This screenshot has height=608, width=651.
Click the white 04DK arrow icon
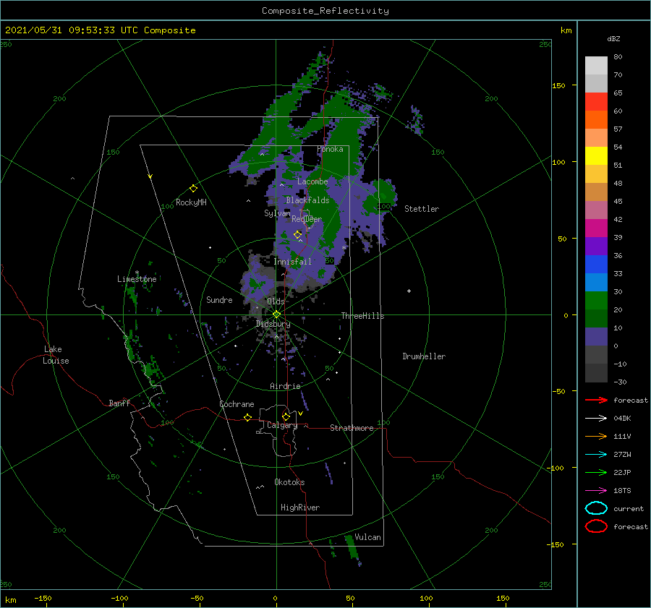tap(596, 419)
